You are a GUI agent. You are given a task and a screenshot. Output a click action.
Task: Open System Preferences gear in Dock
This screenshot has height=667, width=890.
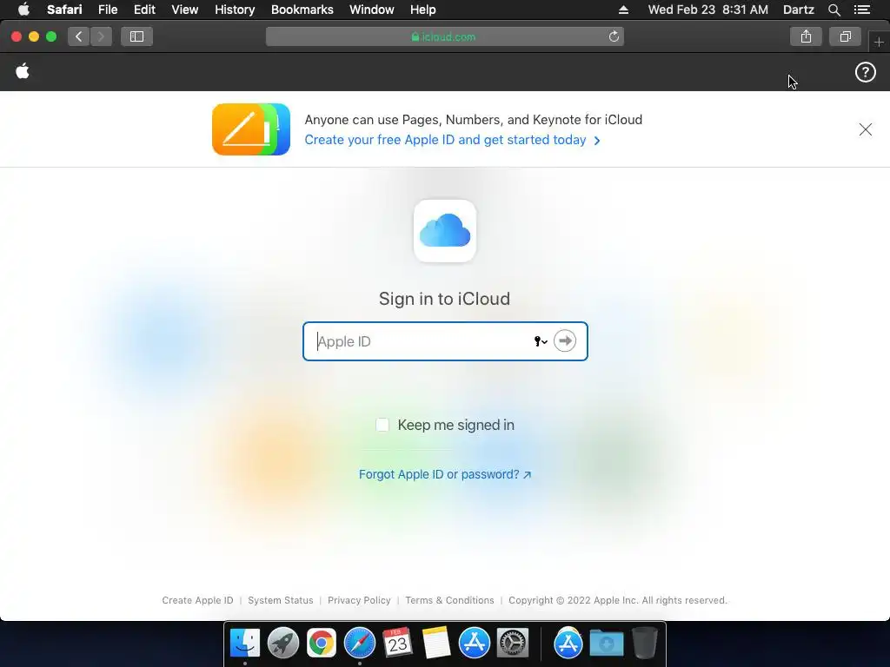513,643
